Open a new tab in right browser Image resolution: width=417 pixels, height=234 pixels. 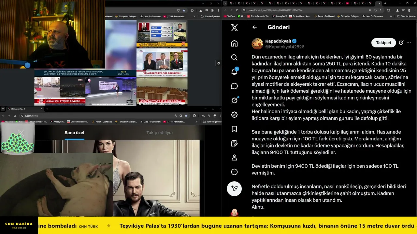tap(385, 3)
